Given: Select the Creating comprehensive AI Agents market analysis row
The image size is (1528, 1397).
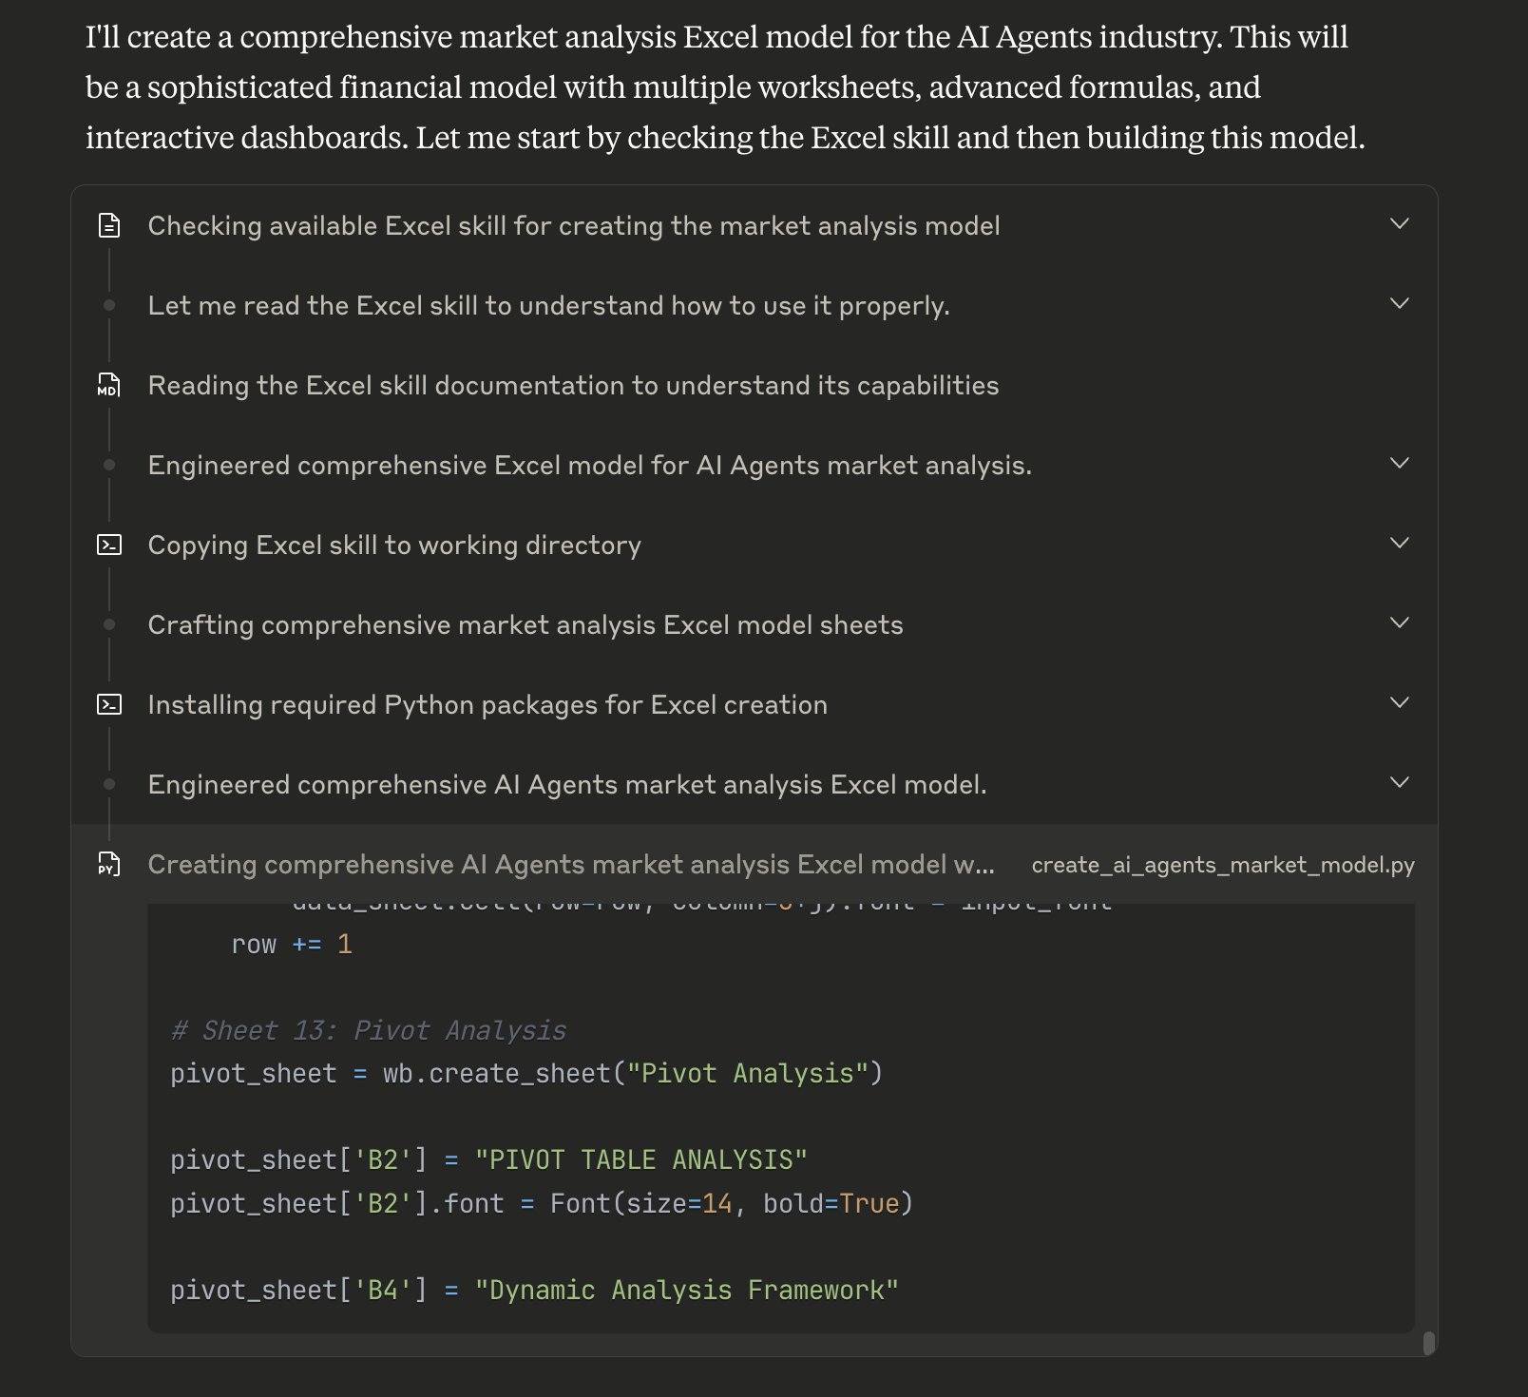Looking at the screenshot, I should click(x=754, y=864).
